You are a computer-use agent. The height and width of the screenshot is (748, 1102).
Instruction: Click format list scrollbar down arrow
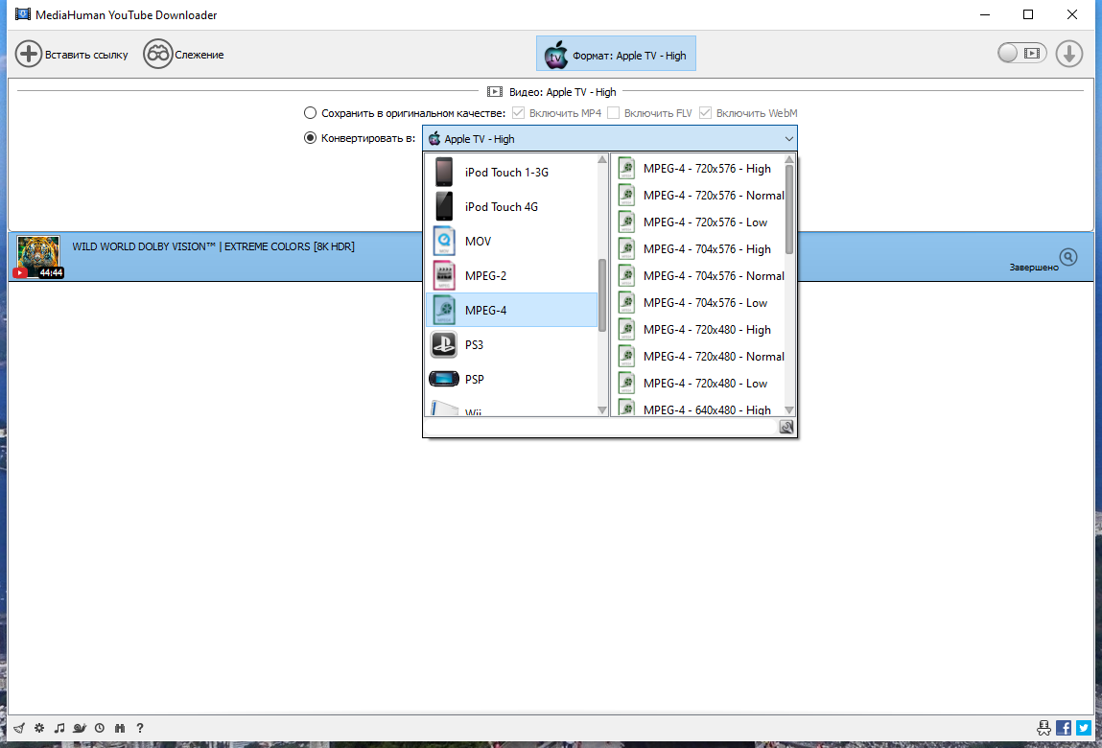(602, 409)
